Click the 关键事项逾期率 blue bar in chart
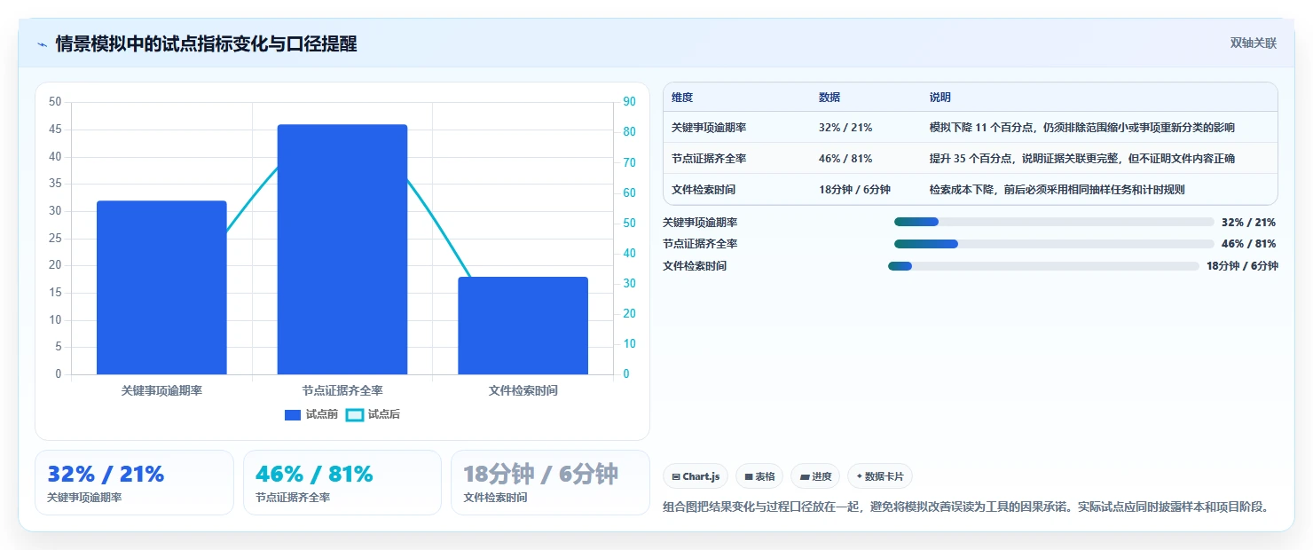Image resolution: width=1313 pixels, height=550 pixels. 161,287
